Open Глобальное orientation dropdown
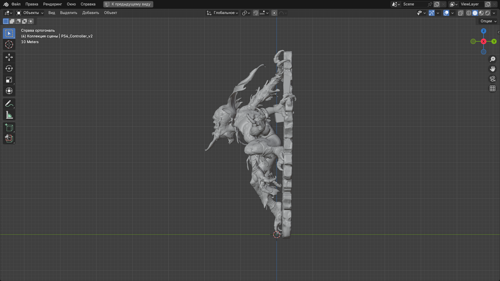The width and height of the screenshot is (500, 281). point(222,13)
